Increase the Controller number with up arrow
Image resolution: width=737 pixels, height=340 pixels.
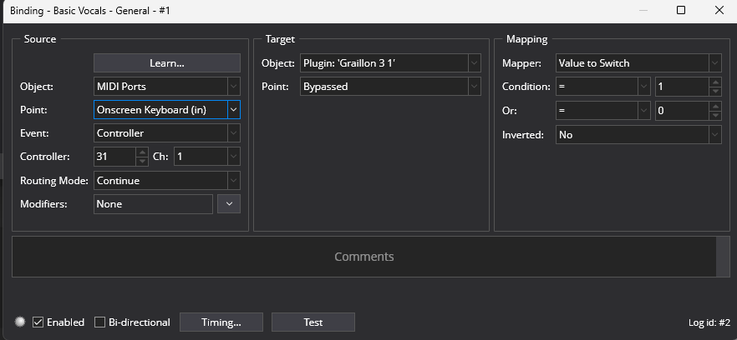pos(142,152)
